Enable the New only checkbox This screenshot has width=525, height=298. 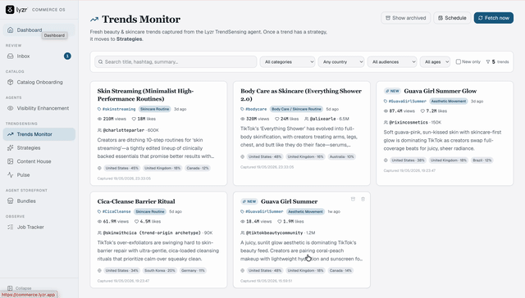pos(458,61)
